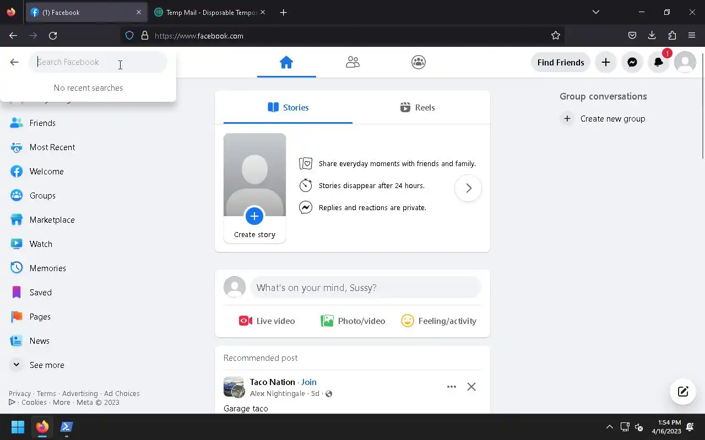Click the back arrow beside the search box

coord(14,62)
